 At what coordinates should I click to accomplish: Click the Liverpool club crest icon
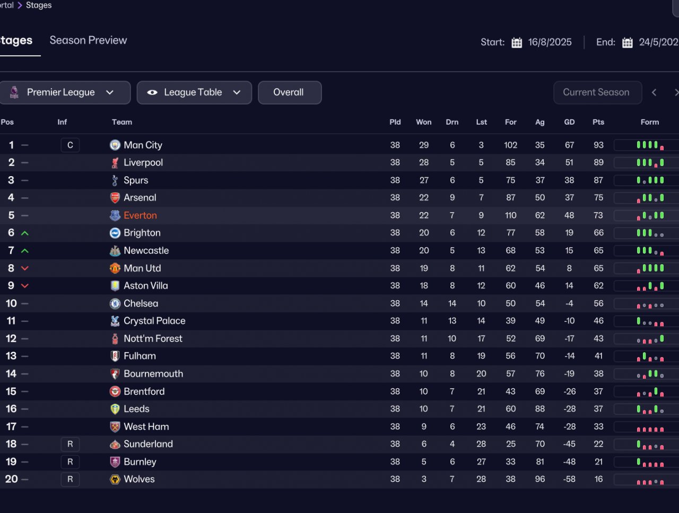pyautogui.click(x=115, y=163)
